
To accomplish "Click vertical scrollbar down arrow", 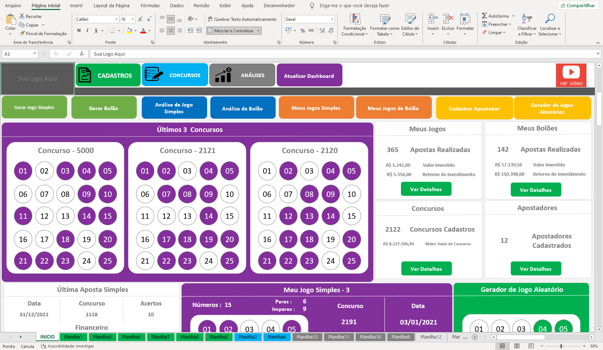I will point(599,329).
